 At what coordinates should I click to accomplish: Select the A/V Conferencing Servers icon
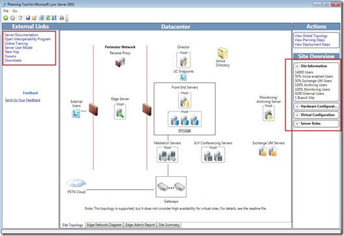(x=213, y=156)
